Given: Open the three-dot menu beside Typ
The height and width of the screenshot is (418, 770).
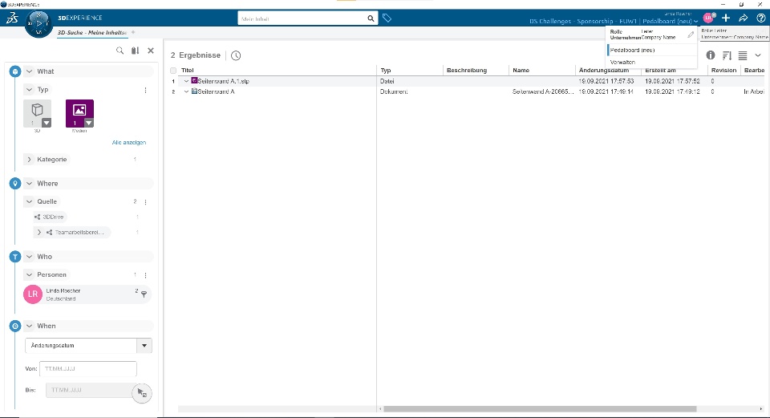Looking at the screenshot, I should tap(145, 90).
